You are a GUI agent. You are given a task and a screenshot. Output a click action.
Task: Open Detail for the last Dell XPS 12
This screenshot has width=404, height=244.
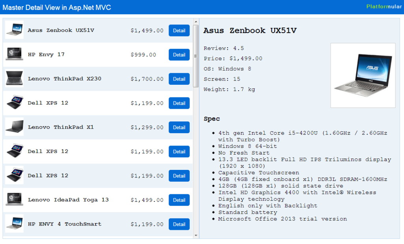point(179,176)
